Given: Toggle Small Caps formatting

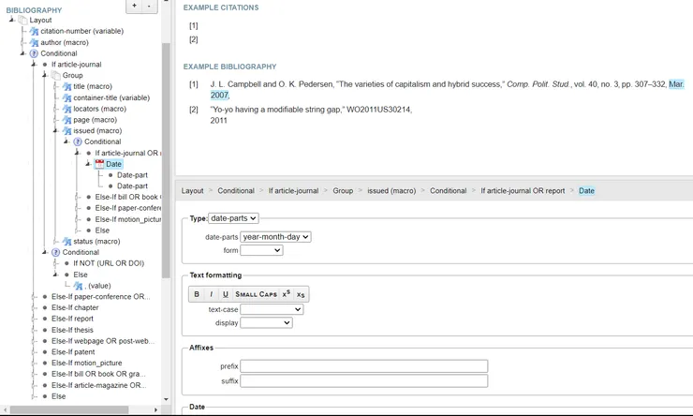Looking at the screenshot, I should coord(256,294).
